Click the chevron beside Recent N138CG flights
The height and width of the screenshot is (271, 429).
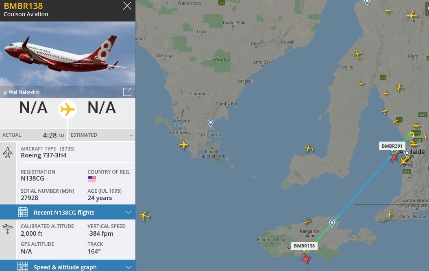pyautogui.click(x=128, y=212)
